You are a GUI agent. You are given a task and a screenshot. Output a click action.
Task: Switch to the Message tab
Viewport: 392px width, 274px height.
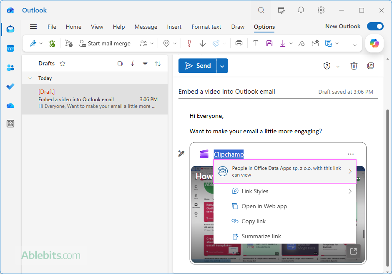tap(146, 27)
